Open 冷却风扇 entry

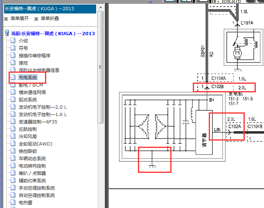pyautogui.click(x=28, y=136)
